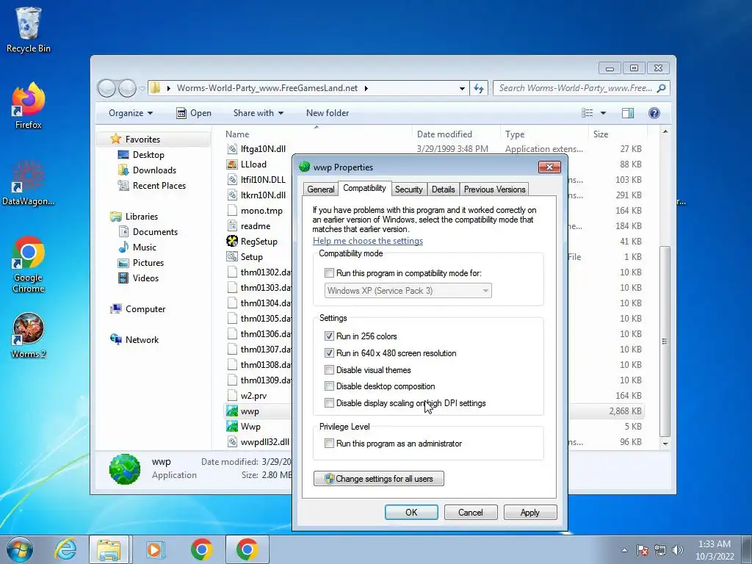752x564 pixels.
Task: Check Disable desktop composition
Action: tap(329, 386)
